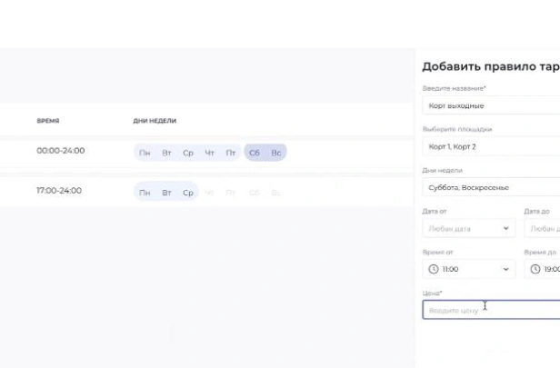Toggle Ср day chip in 17:00-24:00 row
The height and width of the screenshot is (368, 560).
[188, 193]
